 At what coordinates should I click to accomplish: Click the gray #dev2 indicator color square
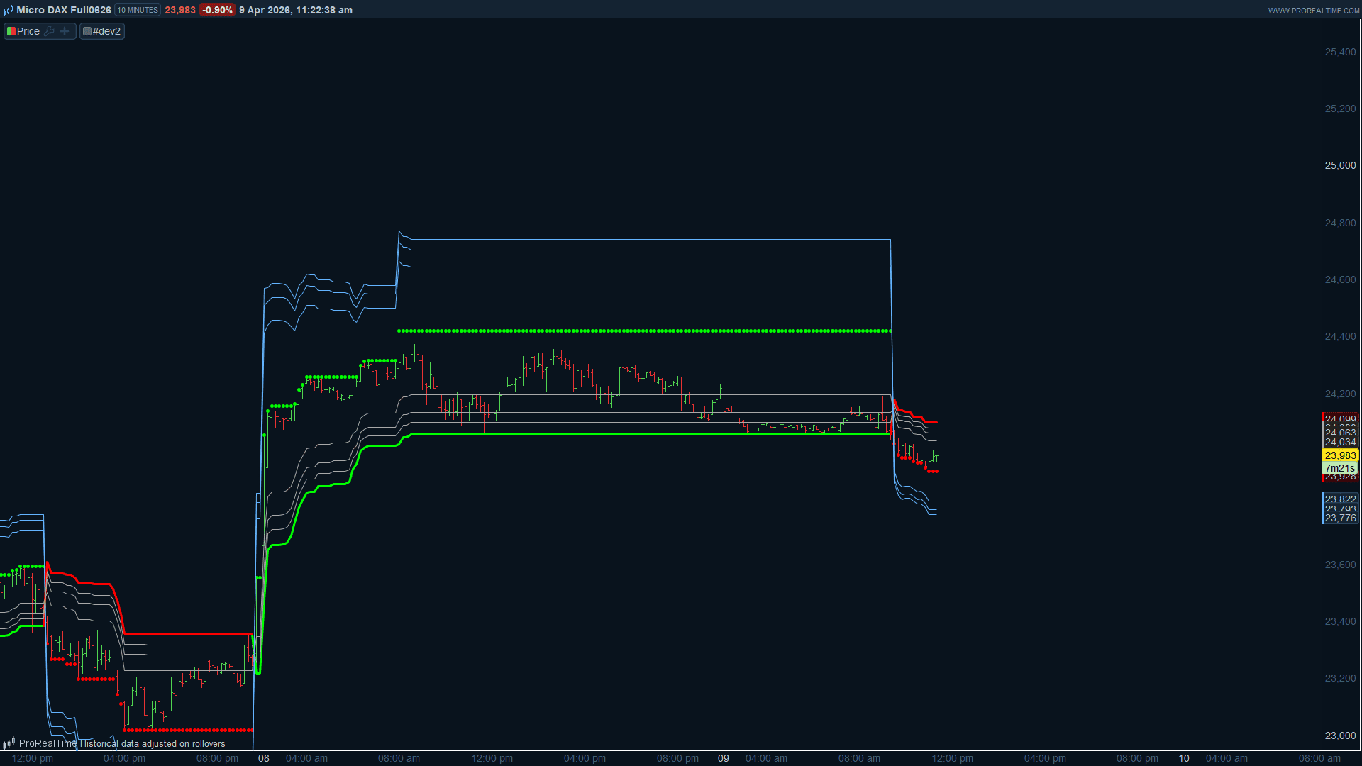[87, 31]
